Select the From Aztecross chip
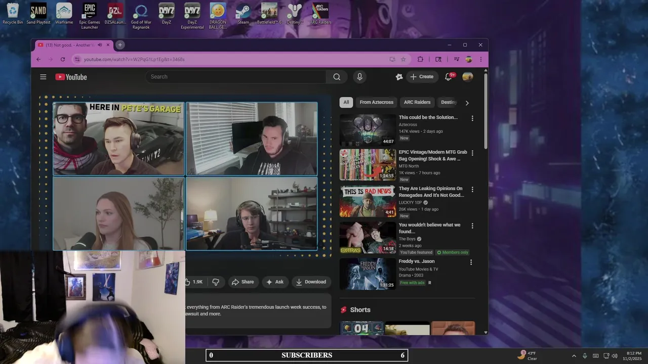Viewport: 648px width, 364px height. (x=376, y=102)
